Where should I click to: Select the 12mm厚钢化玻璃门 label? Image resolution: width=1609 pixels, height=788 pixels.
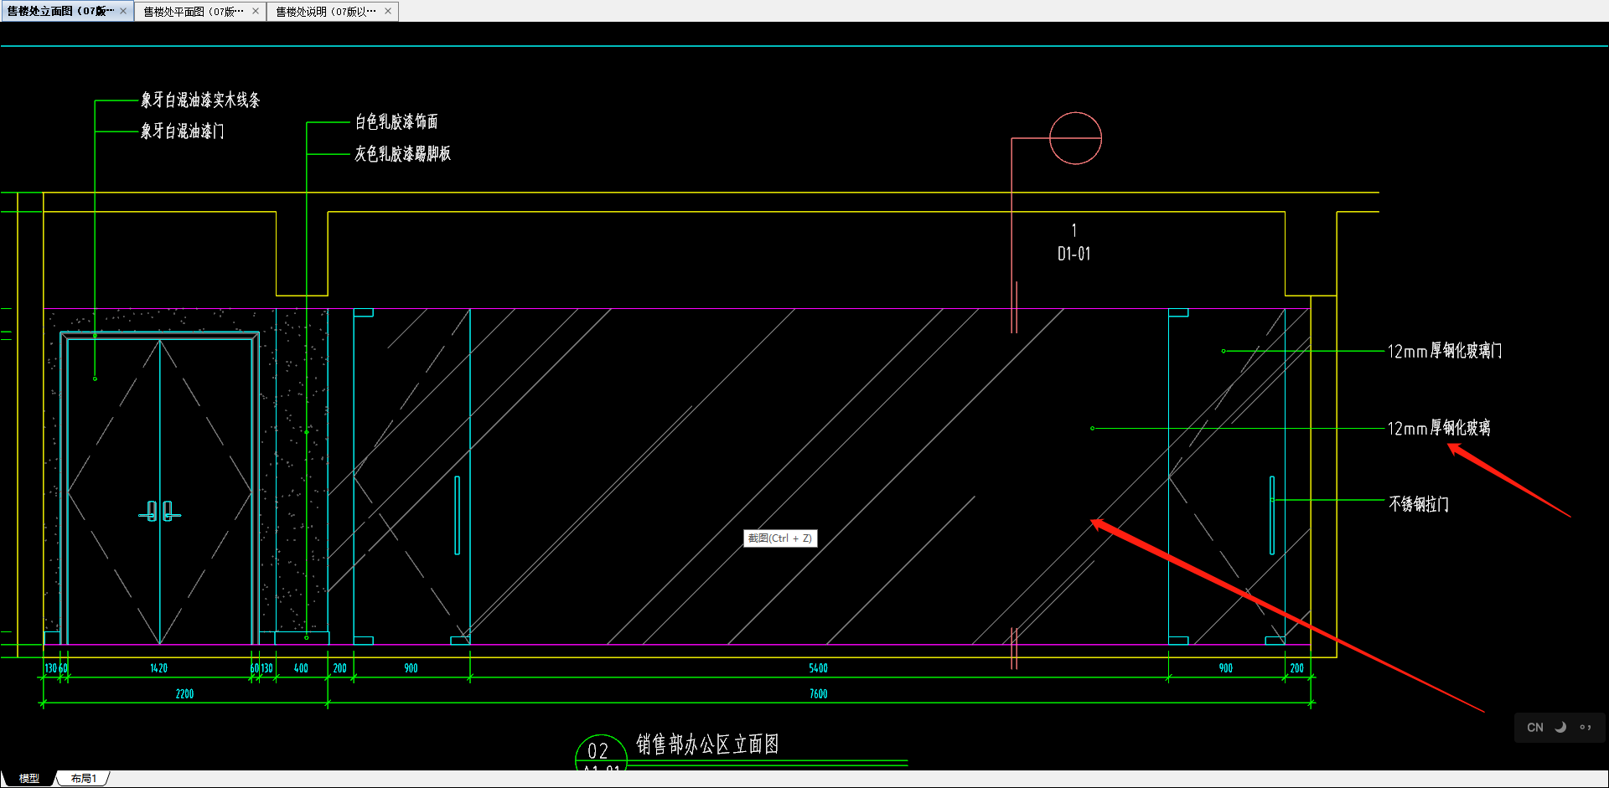click(x=1445, y=351)
